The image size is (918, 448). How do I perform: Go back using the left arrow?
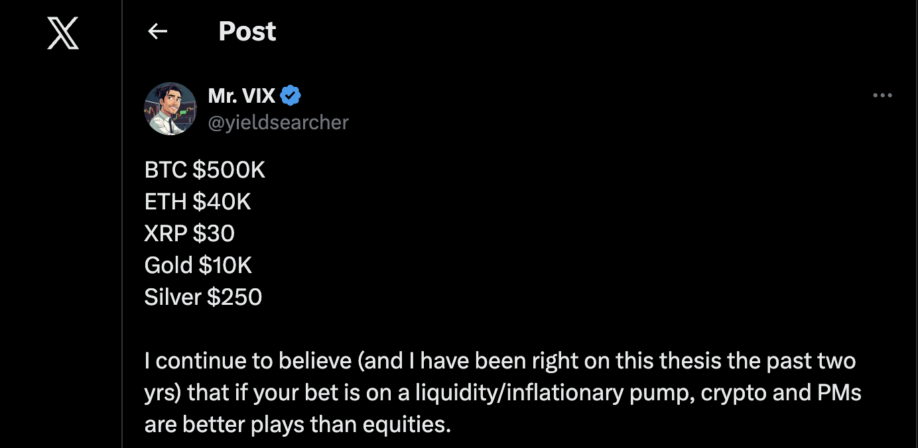[x=157, y=31]
